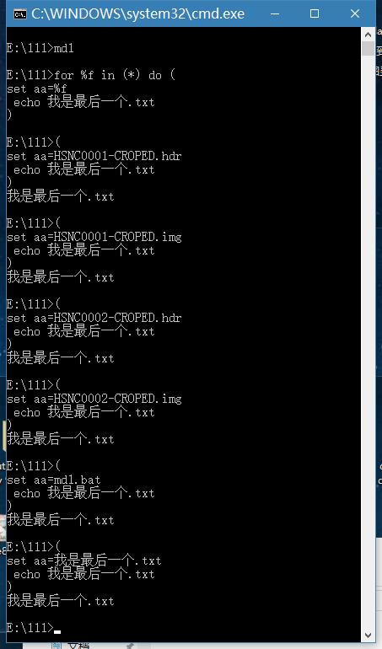Click the 'for %f in (*) do (' line
Viewport: 382px width, 649px height.
(x=91, y=75)
